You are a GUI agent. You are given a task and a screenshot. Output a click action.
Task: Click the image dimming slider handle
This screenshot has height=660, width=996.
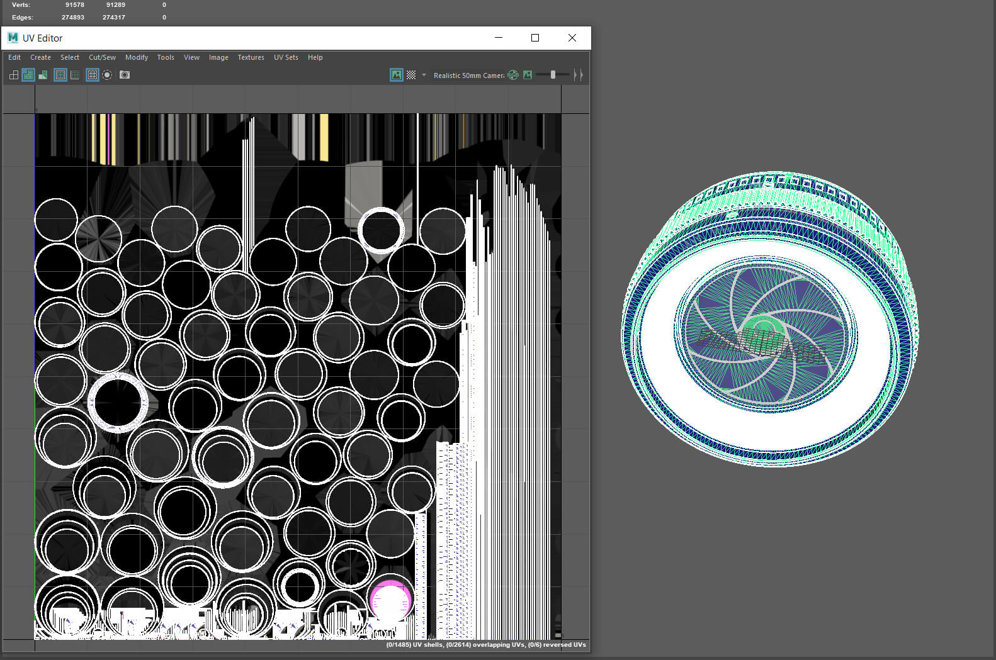[553, 75]
